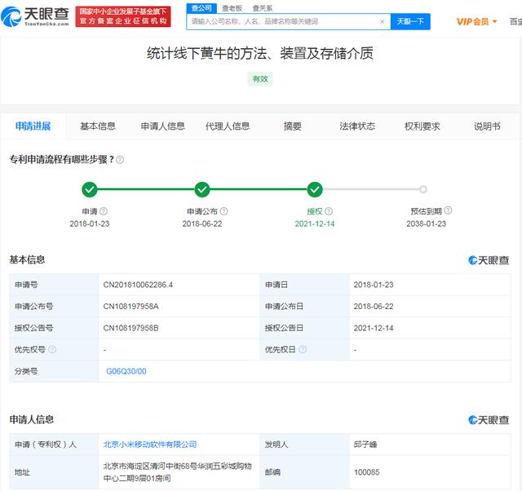Click help icon beside 专利申请流程有哪些步骤

pyautogui.click(x=120, y=159)
